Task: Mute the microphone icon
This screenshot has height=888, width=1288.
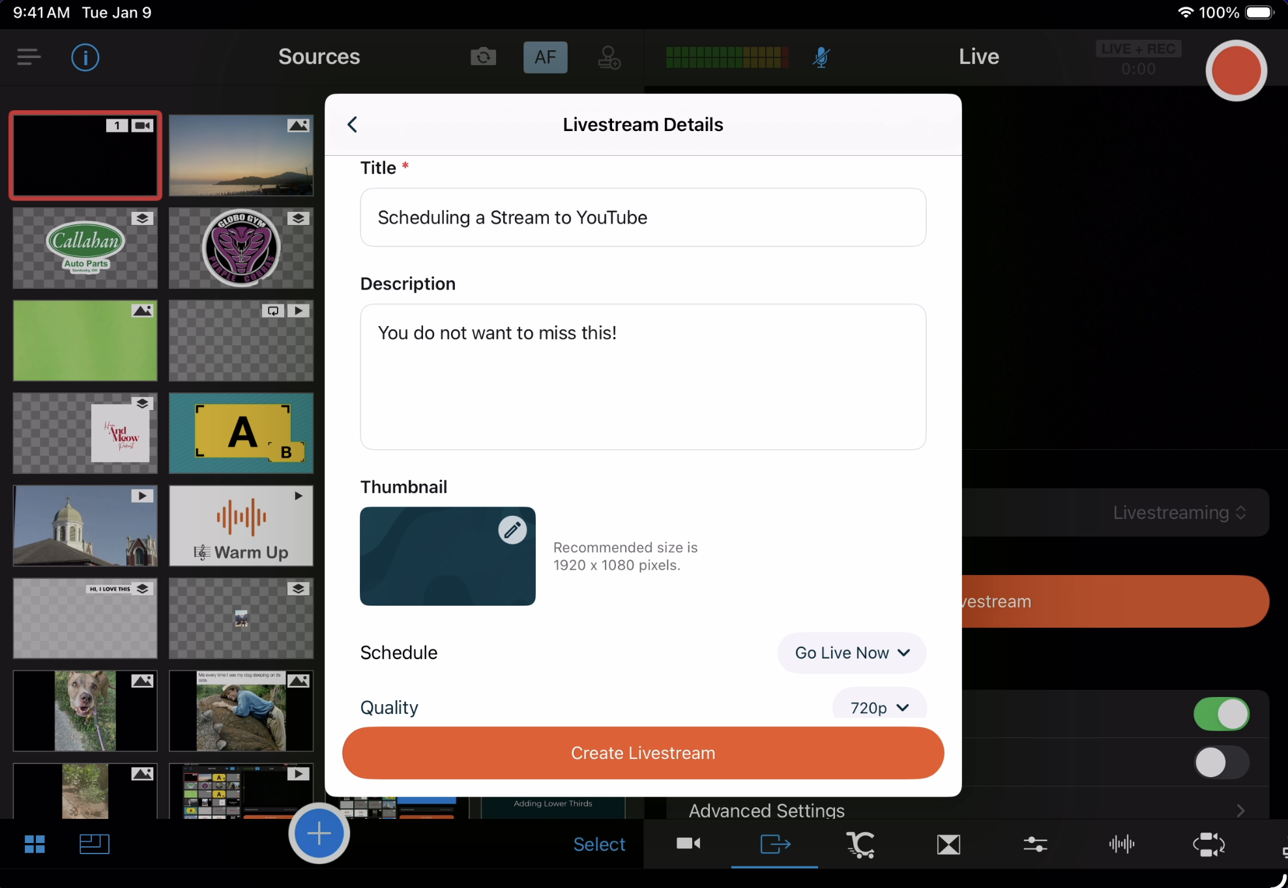Action: (x=821, y=57)
